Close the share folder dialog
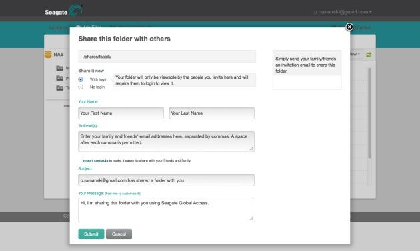420x251 pixels. [x=349, y=27]
